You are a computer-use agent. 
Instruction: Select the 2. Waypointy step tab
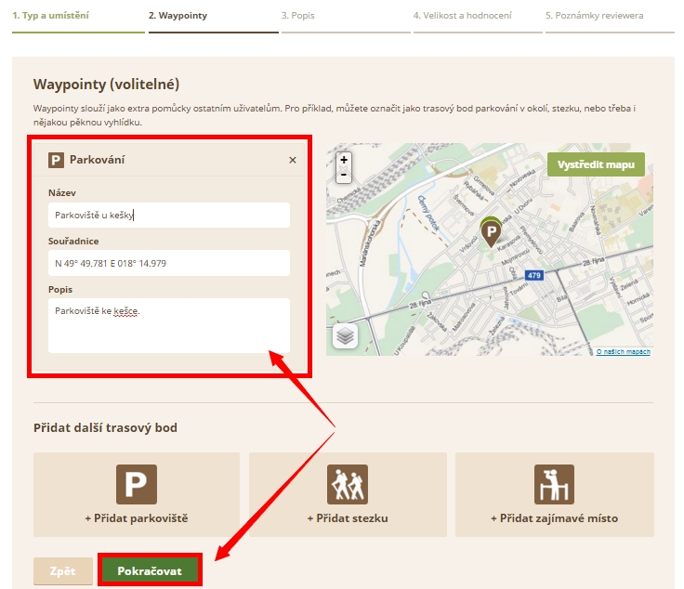coord(178,16)
